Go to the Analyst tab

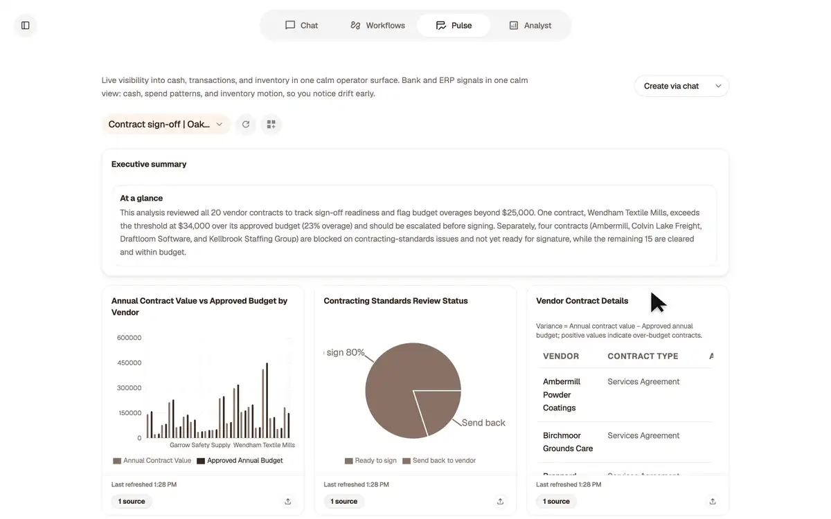530,26
